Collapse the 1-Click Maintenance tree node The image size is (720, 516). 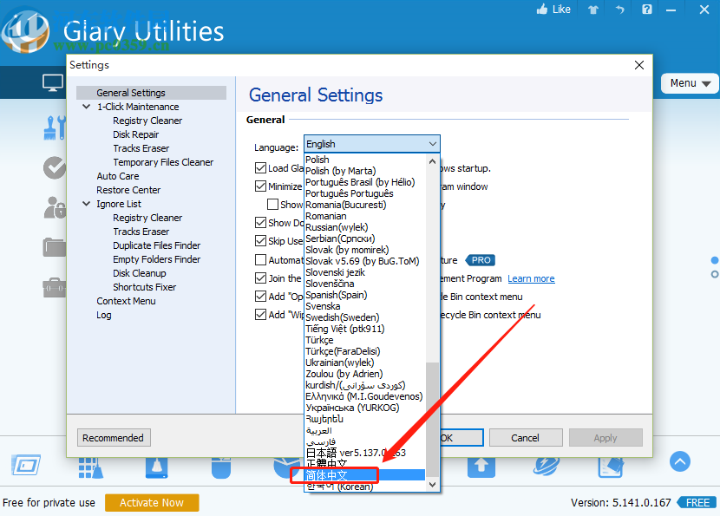tap(87, 107)
